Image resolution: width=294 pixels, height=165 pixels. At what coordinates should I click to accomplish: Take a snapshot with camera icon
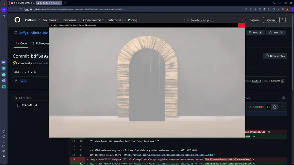point(255,9)
